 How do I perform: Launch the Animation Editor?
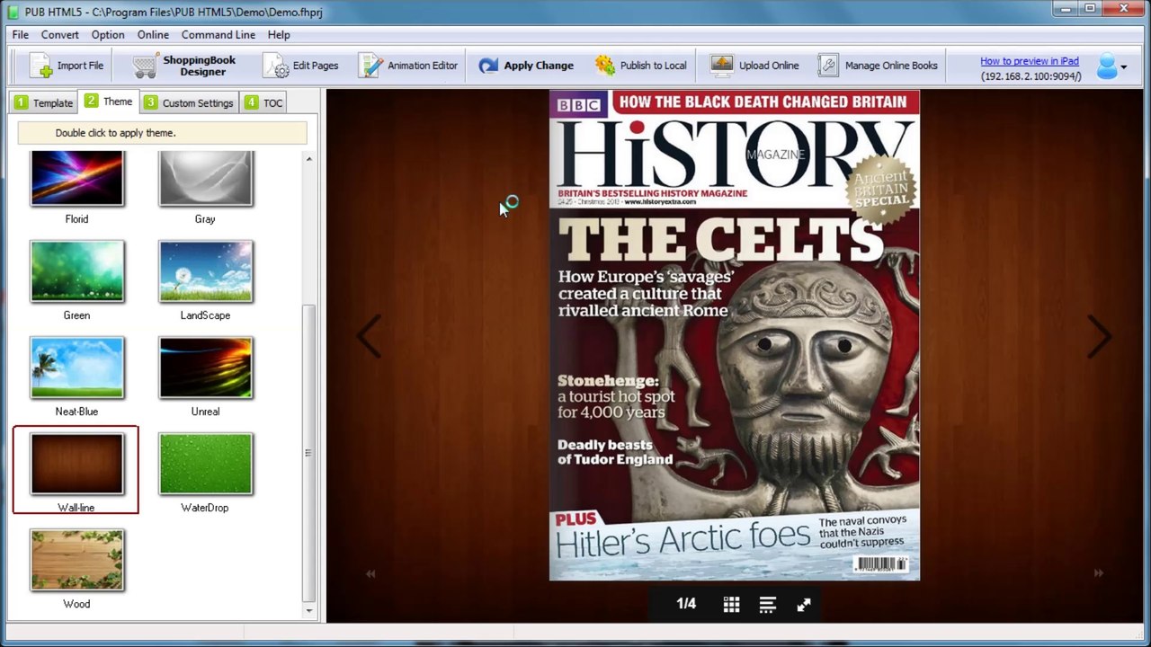coord(408,66)
